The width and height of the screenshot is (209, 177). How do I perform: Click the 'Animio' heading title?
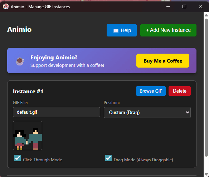pyautogui.click(x=19, y=29)
